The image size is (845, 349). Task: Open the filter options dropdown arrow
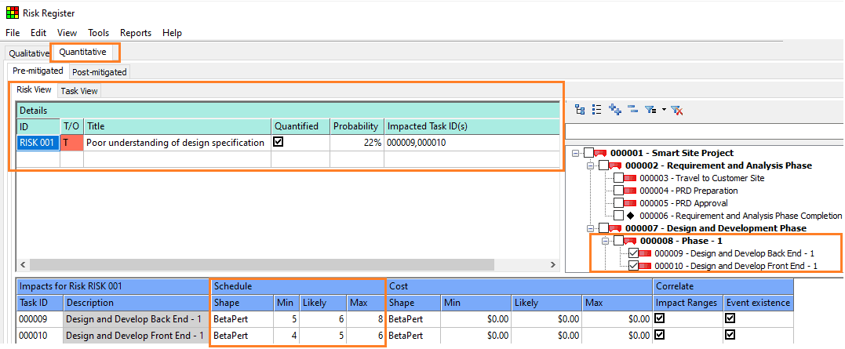[664, 109]
